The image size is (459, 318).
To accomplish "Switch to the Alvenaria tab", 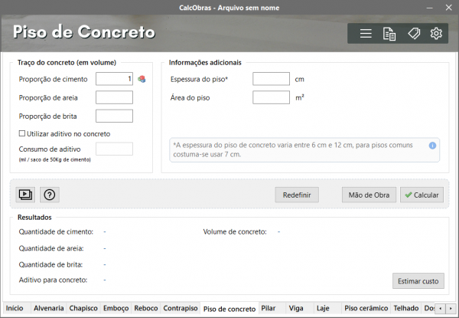I will coord(48,308).
